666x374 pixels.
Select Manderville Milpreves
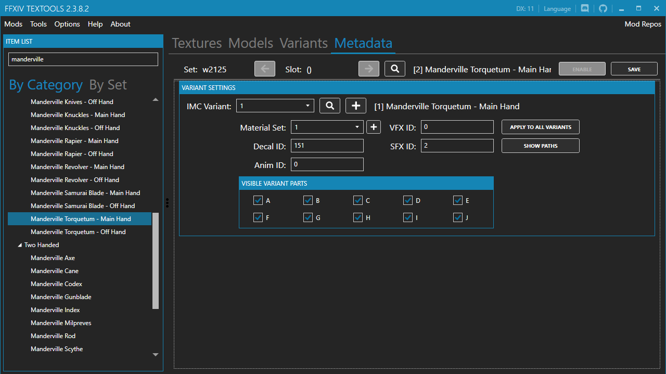61,323
